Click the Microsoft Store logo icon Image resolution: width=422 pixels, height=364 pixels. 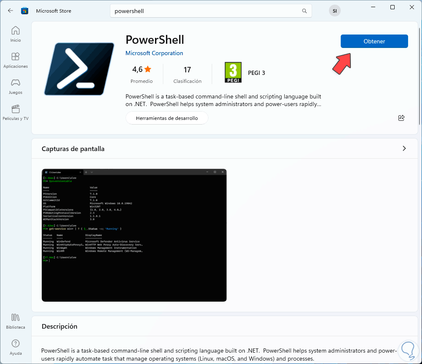(25, 11)
